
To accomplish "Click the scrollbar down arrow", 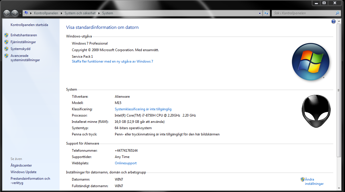I will [339, 188].
